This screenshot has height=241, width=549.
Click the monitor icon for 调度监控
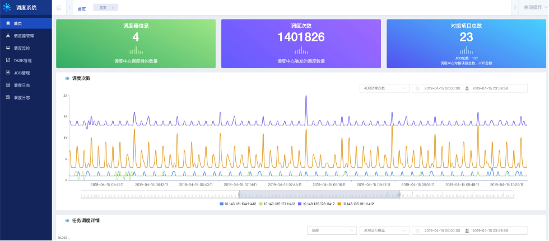[8, 48]
